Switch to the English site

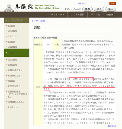[x=110, y=15]
